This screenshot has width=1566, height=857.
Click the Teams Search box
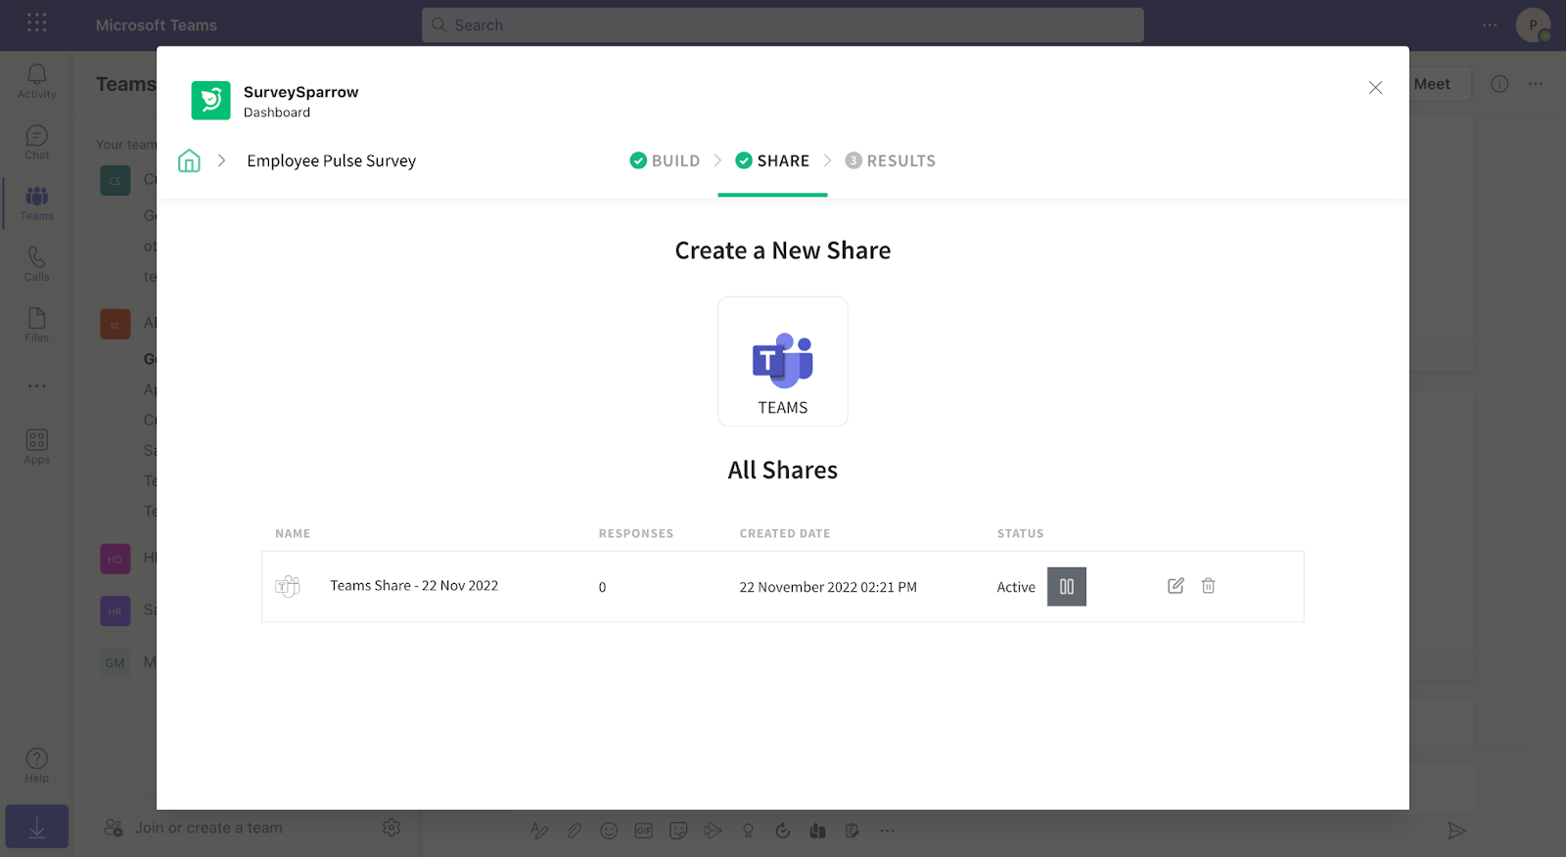[x=783, y=25]
